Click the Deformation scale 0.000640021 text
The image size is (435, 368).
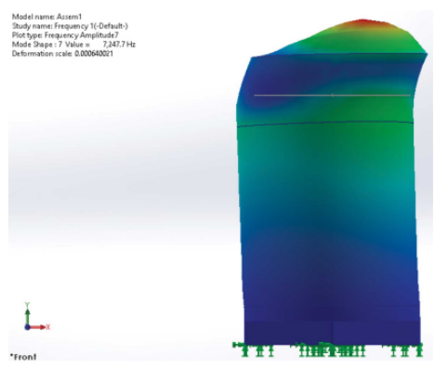(x=62, y=54)
